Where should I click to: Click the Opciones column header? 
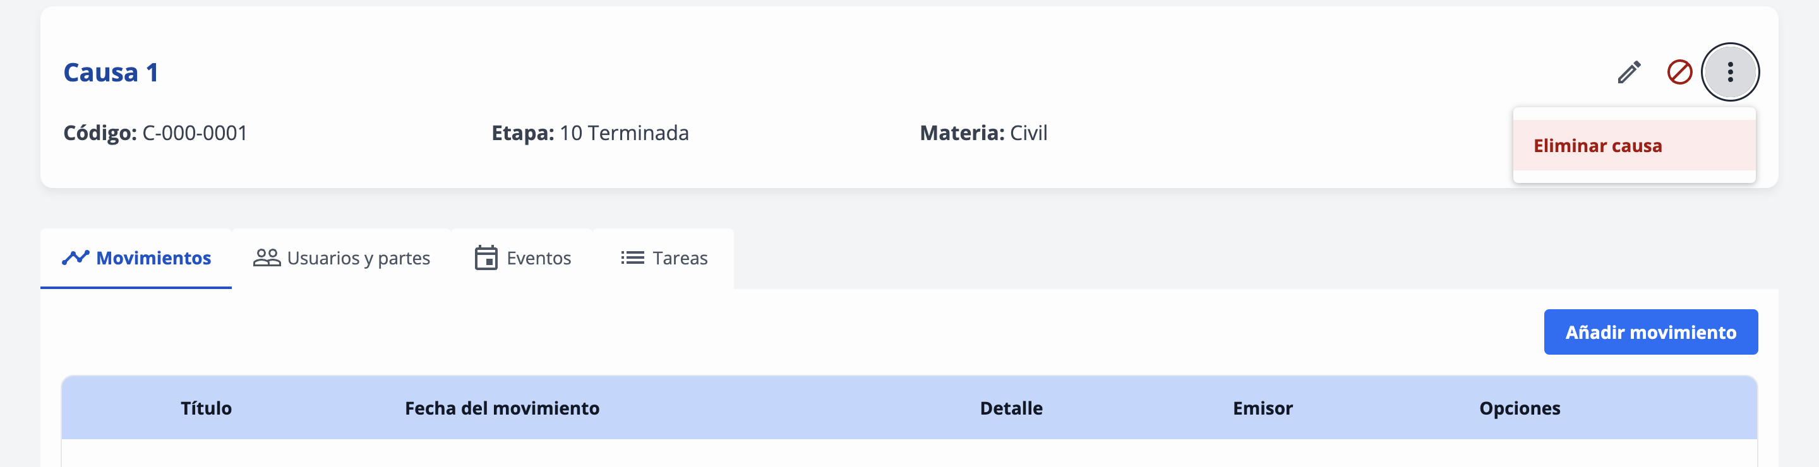(x=1520, y=408)
